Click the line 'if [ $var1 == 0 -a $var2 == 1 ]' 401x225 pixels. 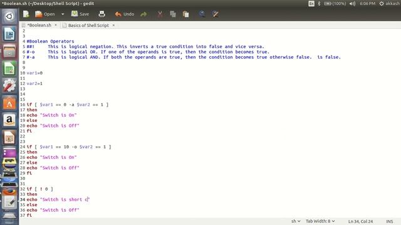tap(68, 104)
